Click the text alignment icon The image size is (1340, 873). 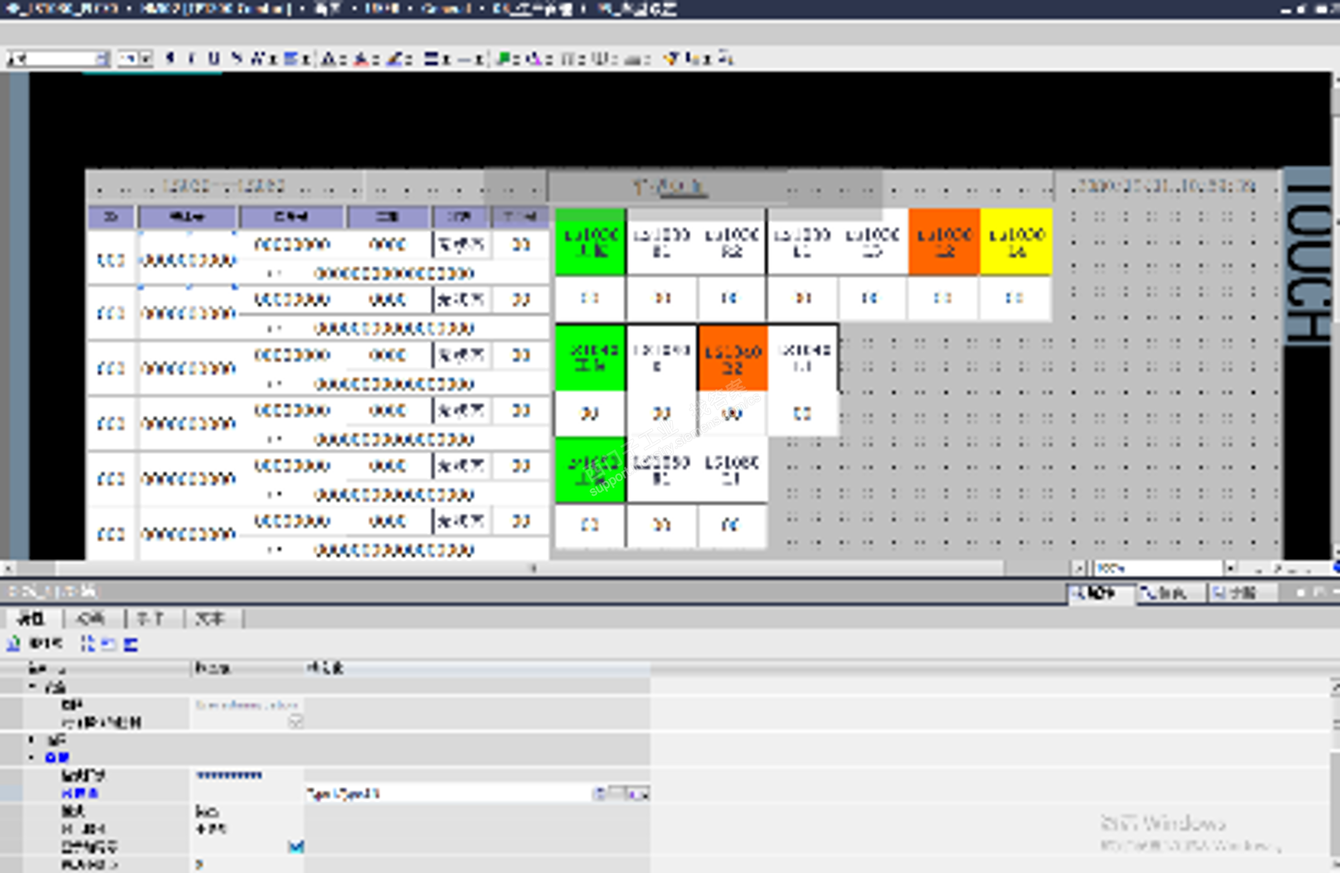coord(291,59)
